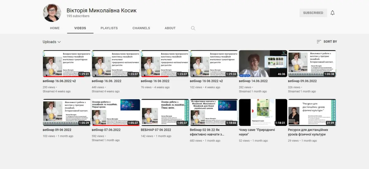
Task: Expand the Uploads dropdown
Action: click(x=52, y=42)
